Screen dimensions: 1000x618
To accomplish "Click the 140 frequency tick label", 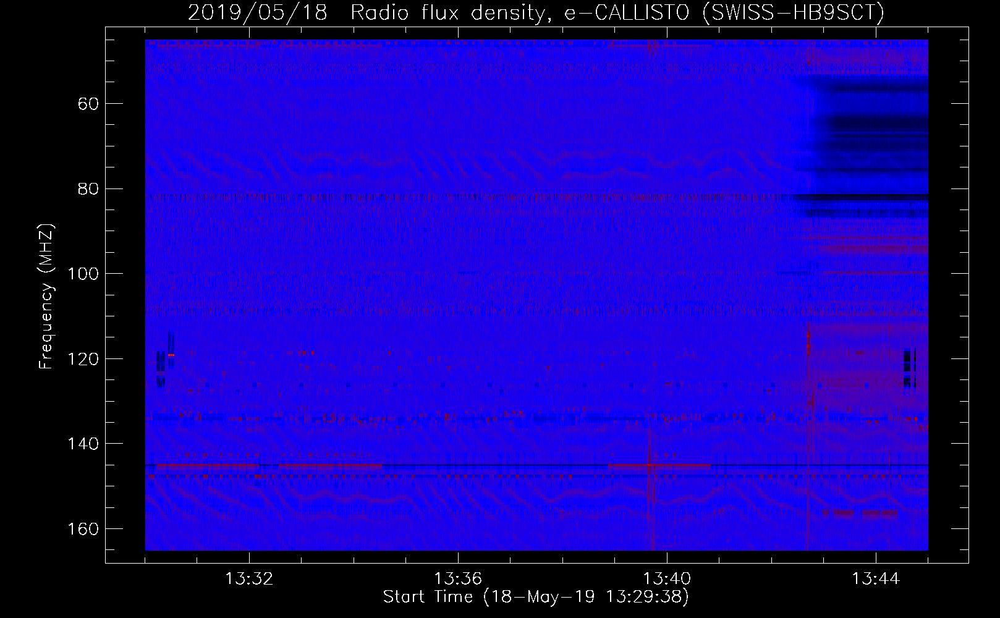I will 83,444.
